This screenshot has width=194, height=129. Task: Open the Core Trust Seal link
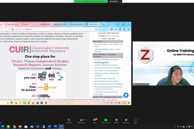113,36
